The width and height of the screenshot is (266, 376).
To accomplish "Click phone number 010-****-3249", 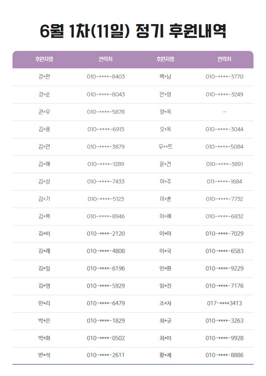I will point(224,95).
